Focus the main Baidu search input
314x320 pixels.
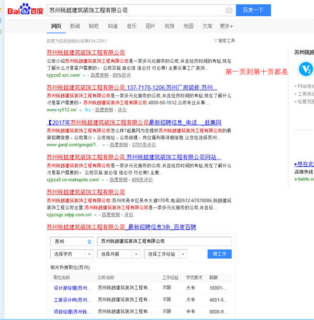point(136,10)
